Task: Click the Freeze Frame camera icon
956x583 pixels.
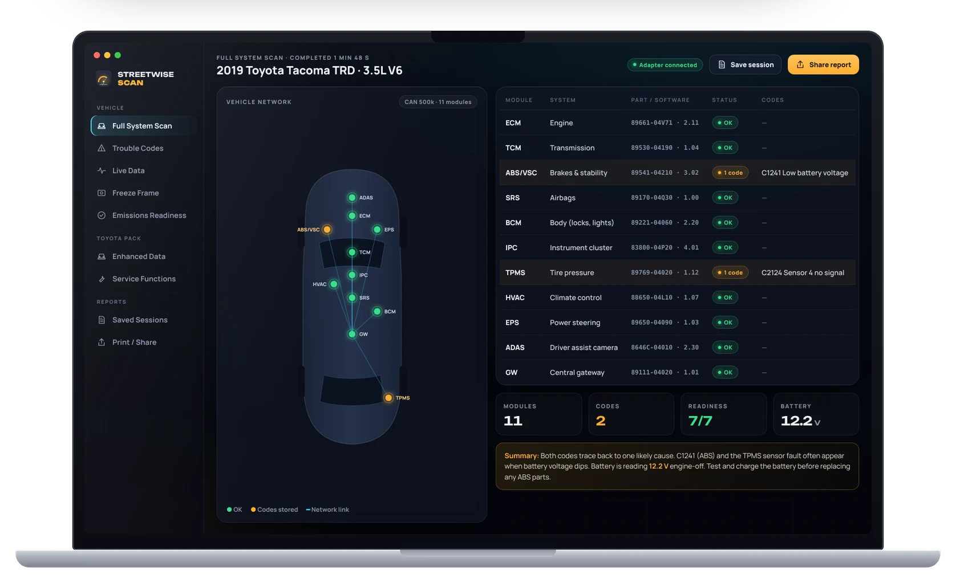Action: click(102, 193)
